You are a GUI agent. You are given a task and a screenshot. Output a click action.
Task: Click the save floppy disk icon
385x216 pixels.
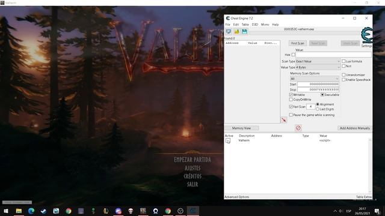click(x=245, y=32)
